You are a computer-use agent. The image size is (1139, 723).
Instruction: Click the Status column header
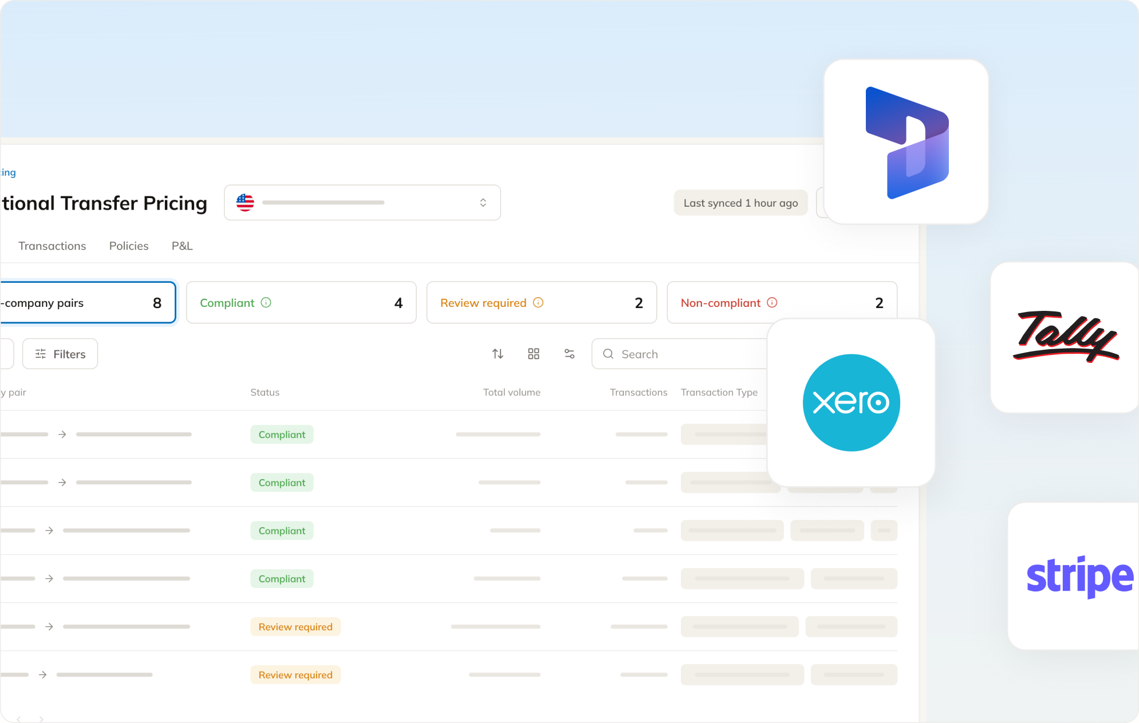(265, 392)
